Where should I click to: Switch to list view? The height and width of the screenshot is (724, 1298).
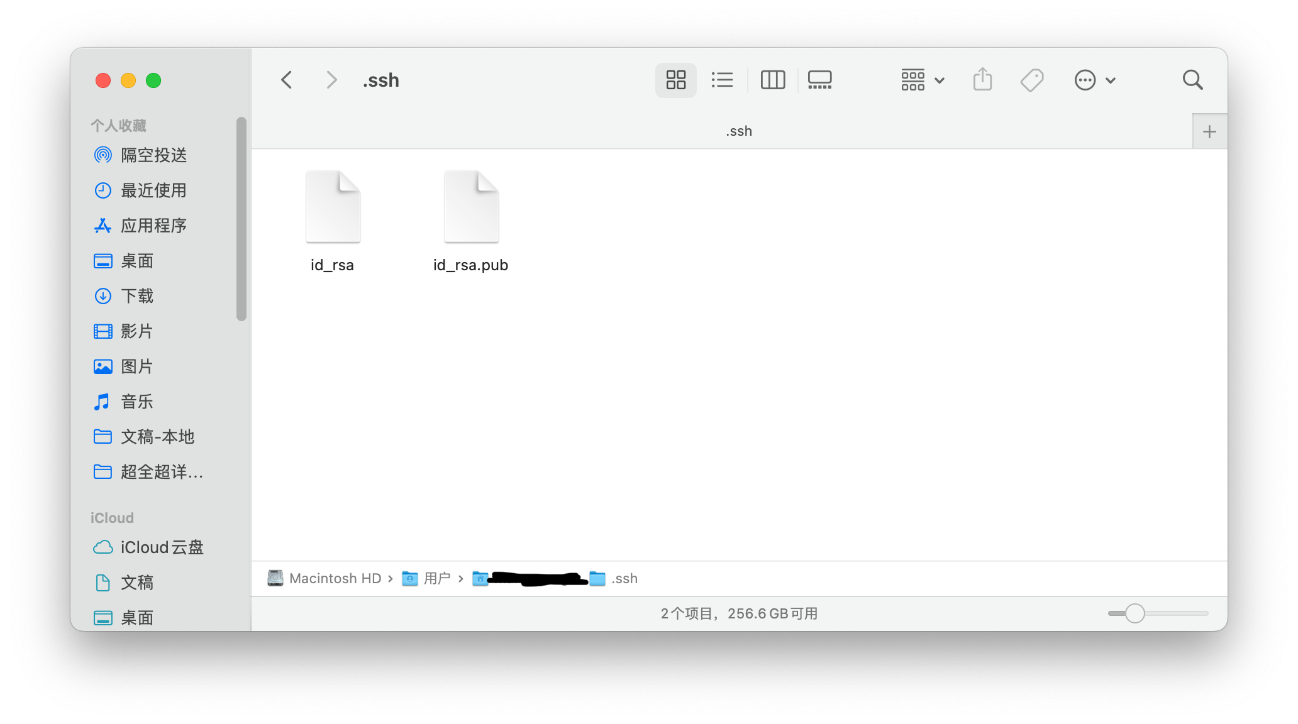click(722, 80)
